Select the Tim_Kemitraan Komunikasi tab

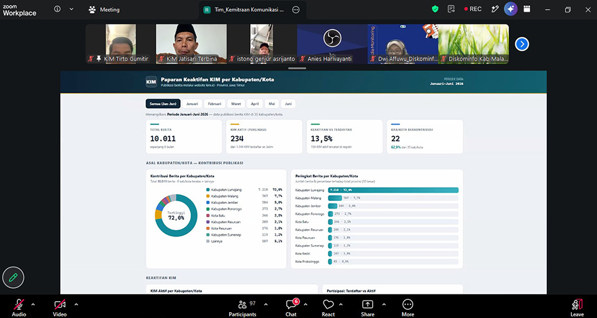click(x=244, y=10)
